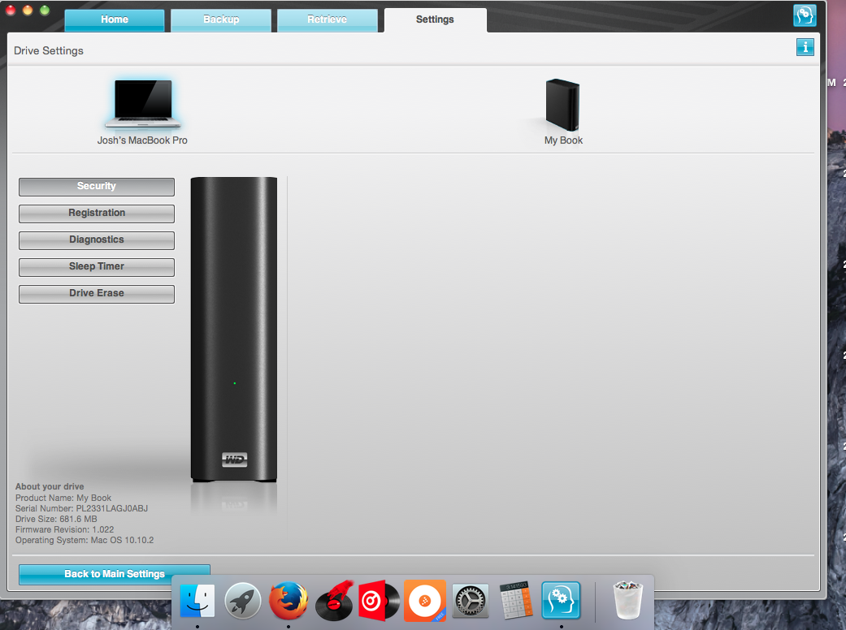Click "Product Name: My Book" text
846x630 pixels.
(x=63, y=498)
